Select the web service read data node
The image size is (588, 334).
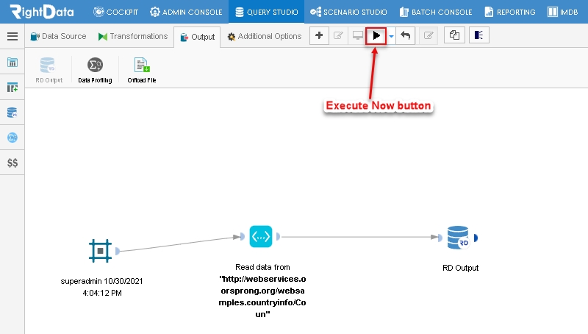pyautogui.click(x=261, y=236)
